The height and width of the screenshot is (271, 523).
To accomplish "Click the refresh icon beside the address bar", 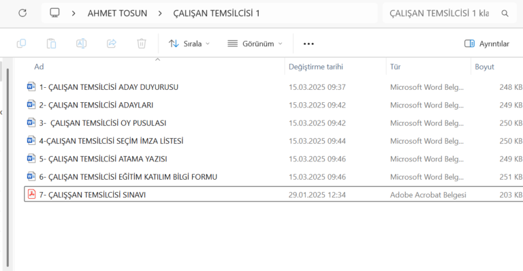I will click(x=22, y=13).
